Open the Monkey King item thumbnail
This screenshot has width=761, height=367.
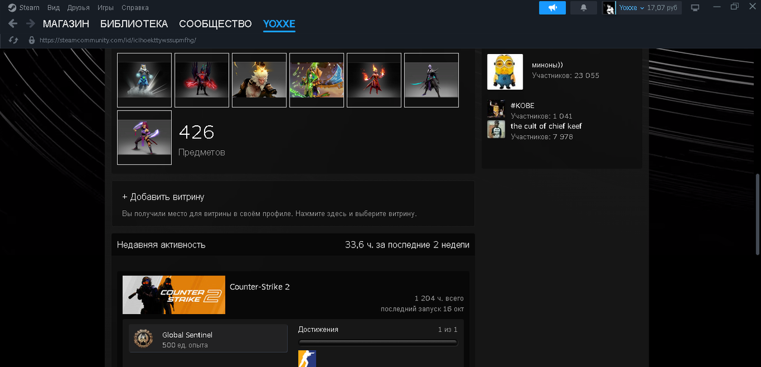point(259,80)
